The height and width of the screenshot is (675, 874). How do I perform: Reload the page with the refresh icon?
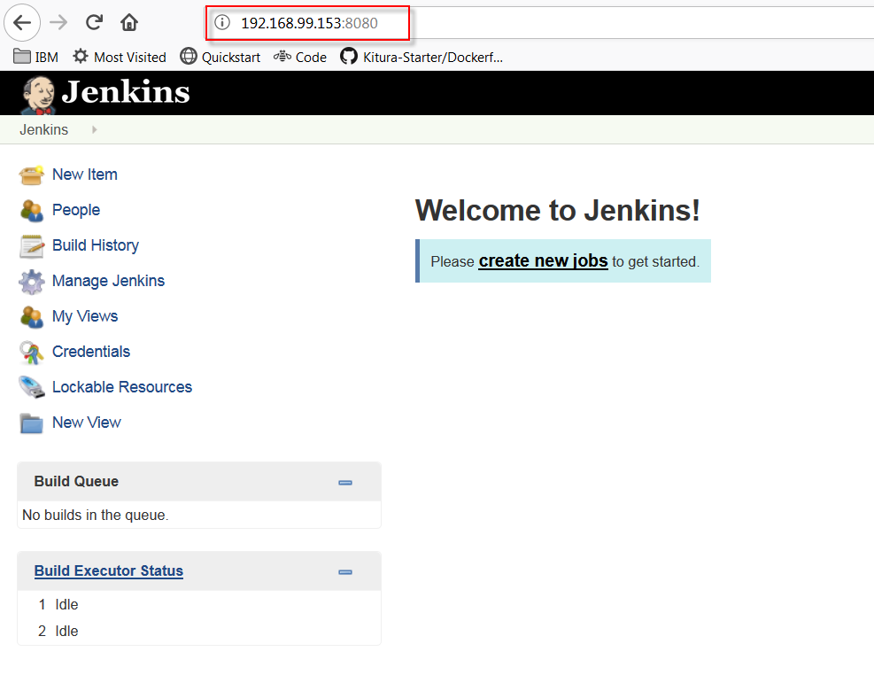tap(94, 22)
